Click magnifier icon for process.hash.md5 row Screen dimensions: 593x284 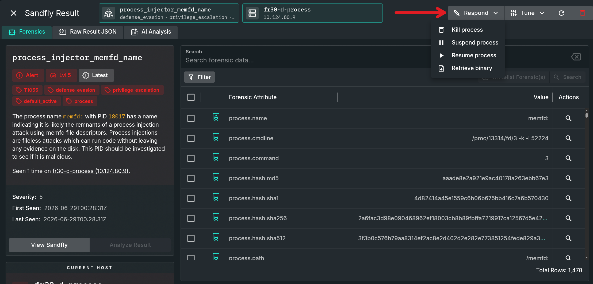pyautogui.click(x=568, y=178)
